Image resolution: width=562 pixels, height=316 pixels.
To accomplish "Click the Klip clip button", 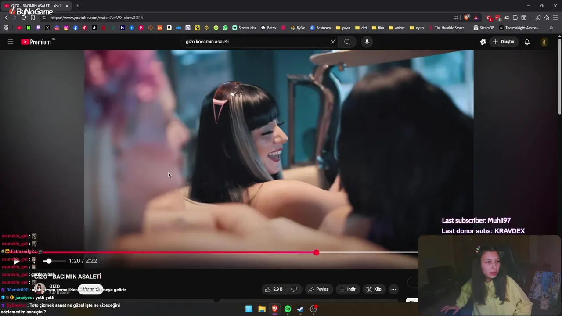I will (374, 289).
